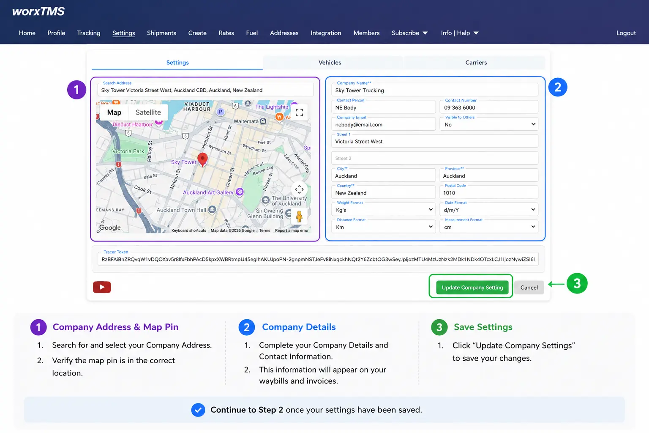Go to the Shipments page
The image size is (649, 433).
click(161, 33)
